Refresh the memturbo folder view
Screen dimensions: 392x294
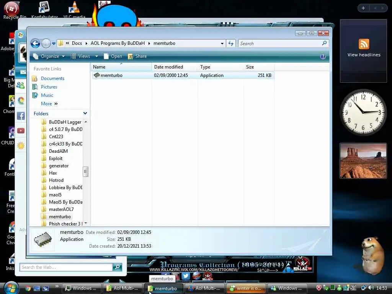[231, 44]
